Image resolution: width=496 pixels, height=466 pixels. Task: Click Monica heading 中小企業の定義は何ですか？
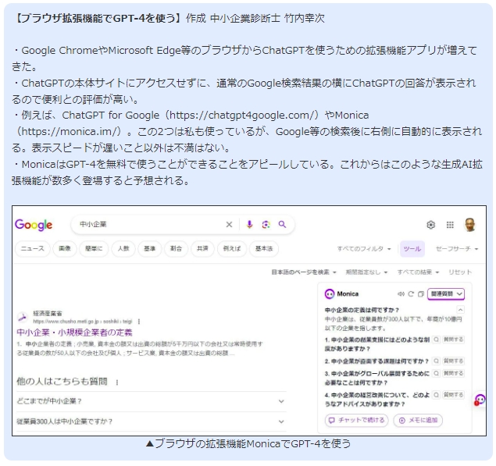pos(362,310)
